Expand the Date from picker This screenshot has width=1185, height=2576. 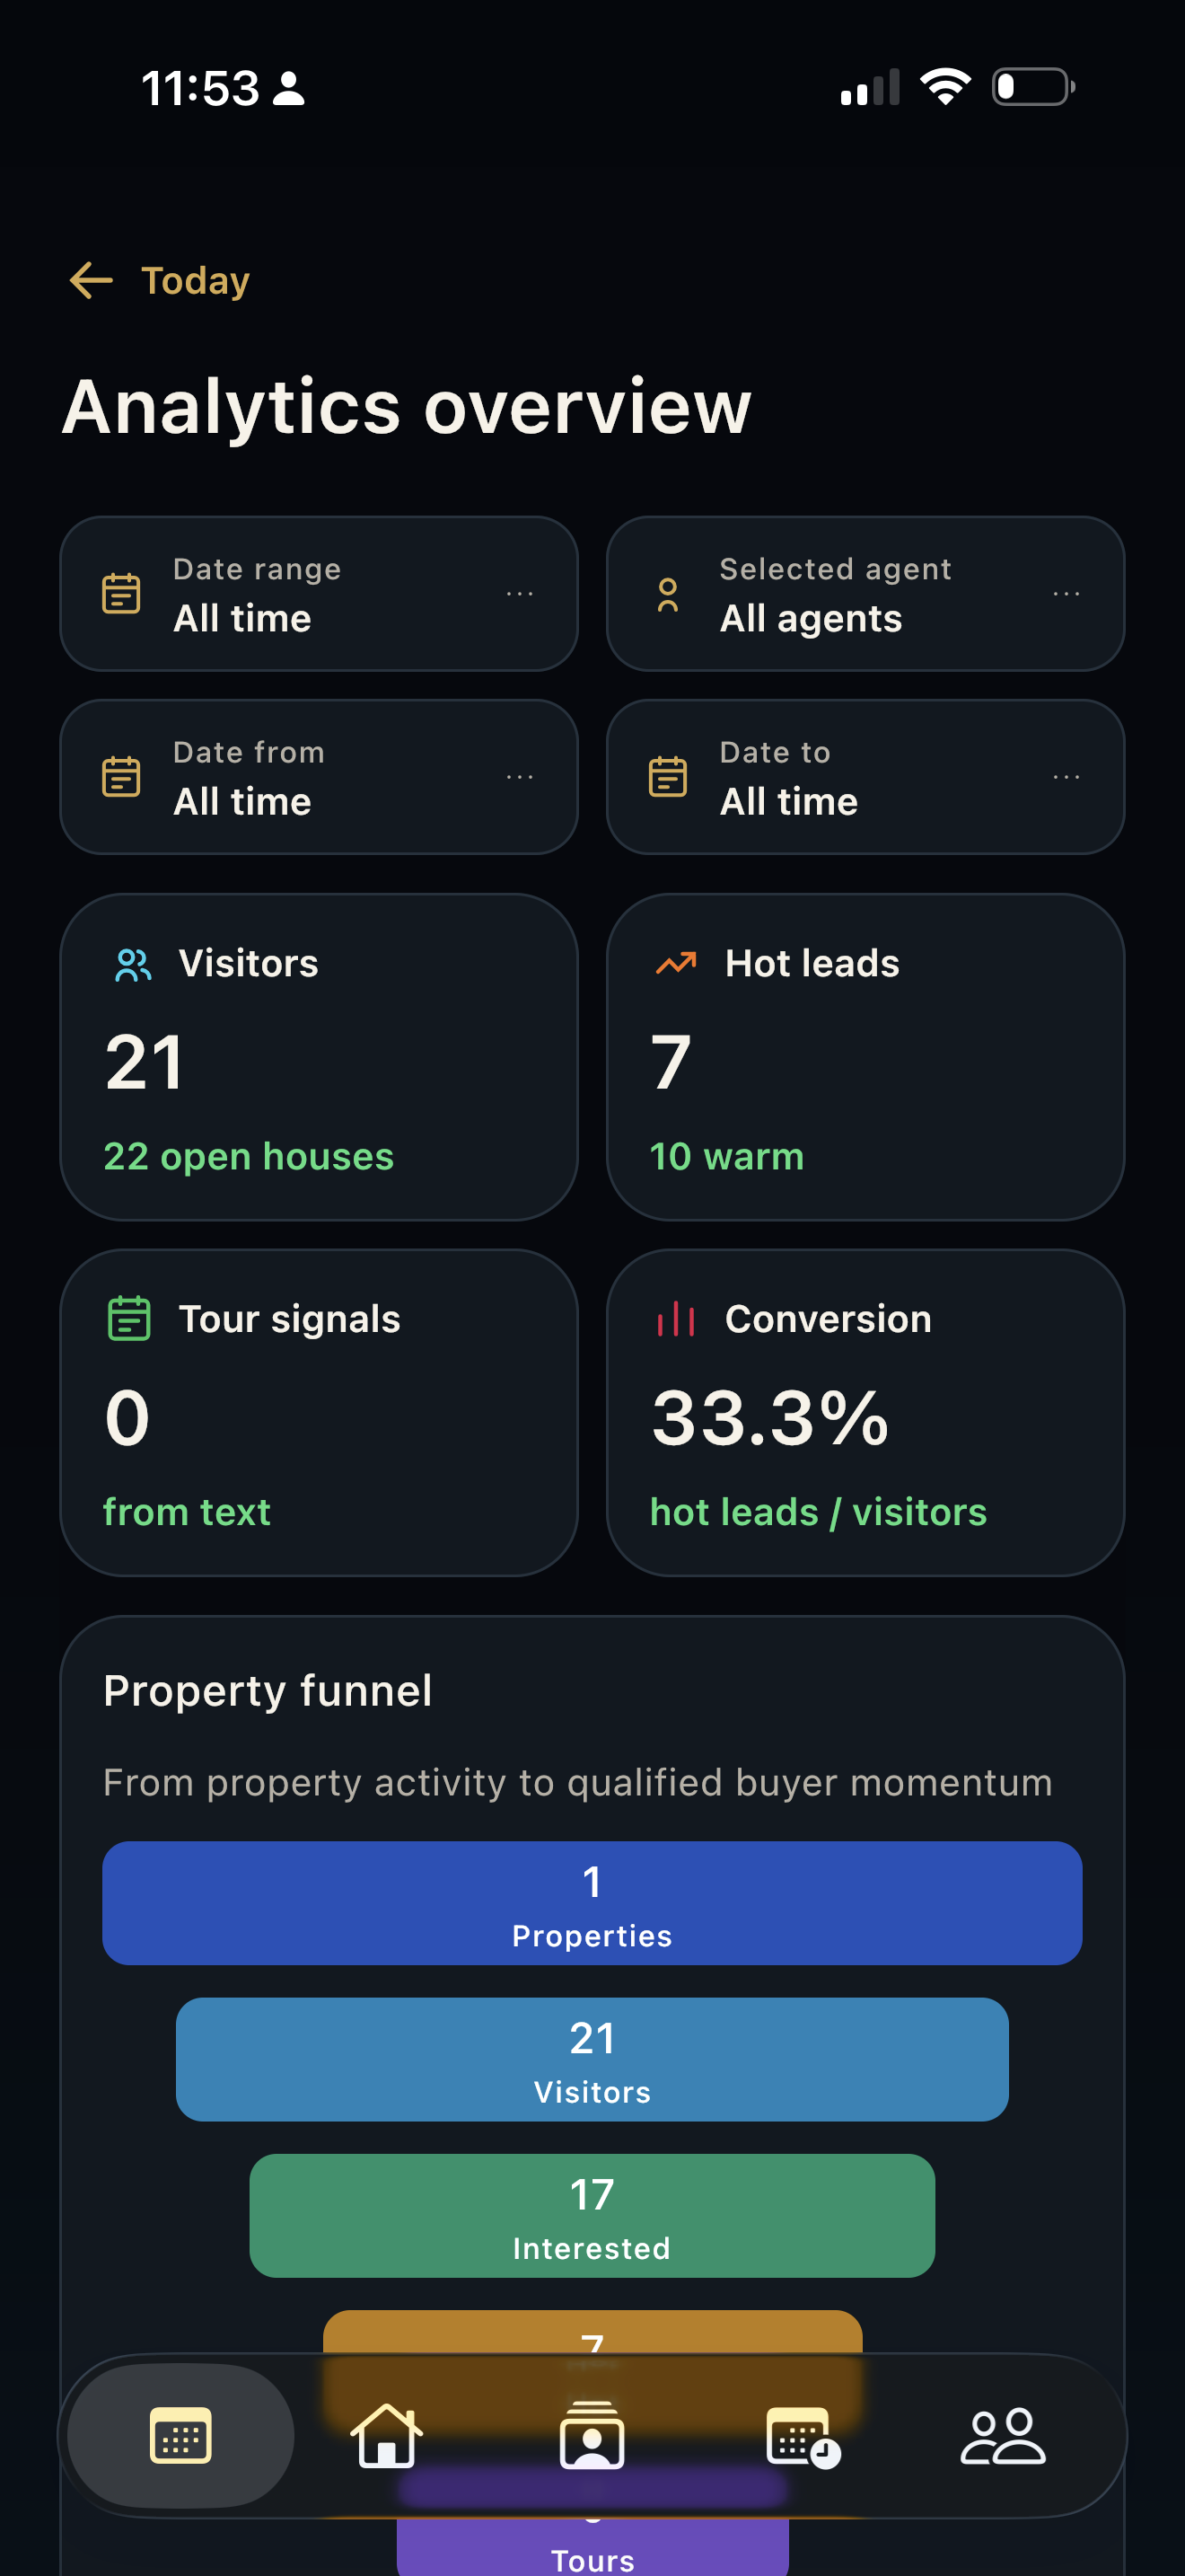point(319,777)
